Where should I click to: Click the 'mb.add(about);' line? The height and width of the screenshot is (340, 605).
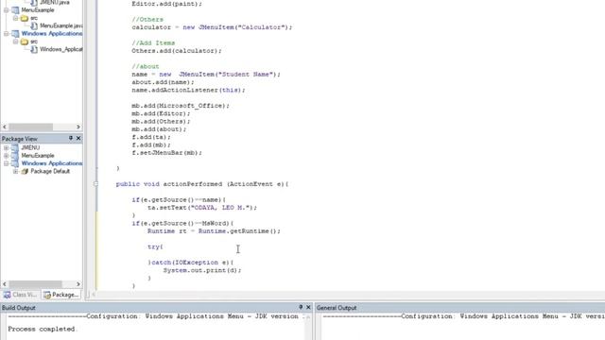[159, 129]
